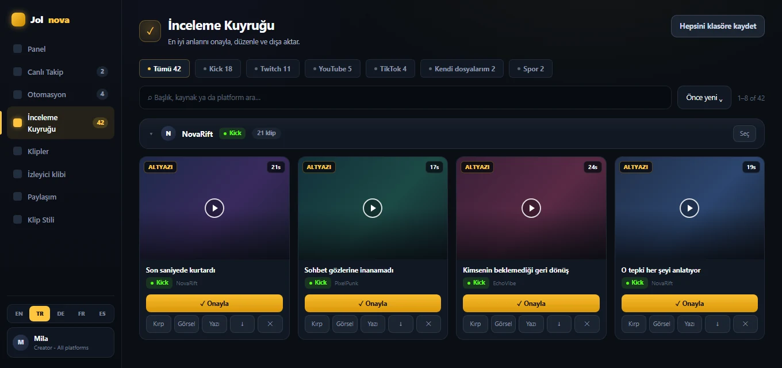Image resolution: width=782 pixels, height=368 pixels.
Task: Open Canlı Takip in sidebar
Action: (60, 72)
